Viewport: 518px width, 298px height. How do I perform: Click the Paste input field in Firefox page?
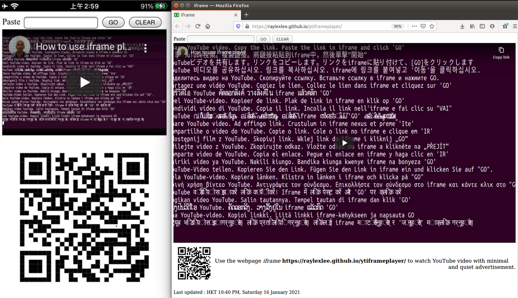(220, 39)
